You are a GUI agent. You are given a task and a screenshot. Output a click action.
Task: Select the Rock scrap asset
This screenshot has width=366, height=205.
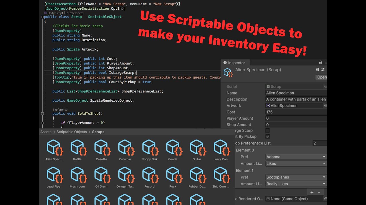coord(173,177)
